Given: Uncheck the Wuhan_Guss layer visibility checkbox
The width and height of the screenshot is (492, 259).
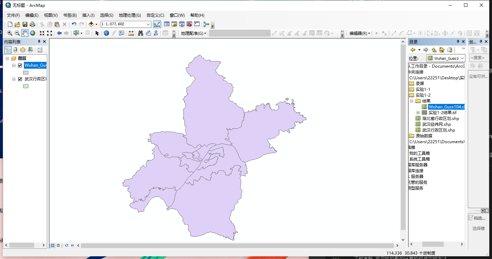Looking at the screenshot, I should point(20,65).
